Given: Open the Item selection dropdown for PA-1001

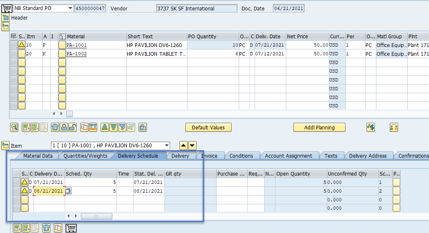Looking at the screenshot, I should pos(167,146).
